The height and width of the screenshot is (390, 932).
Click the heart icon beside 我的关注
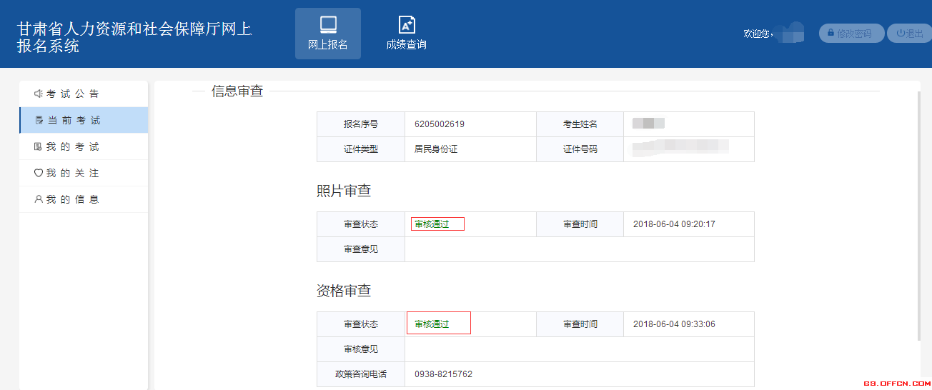click(x=39, y=173)
